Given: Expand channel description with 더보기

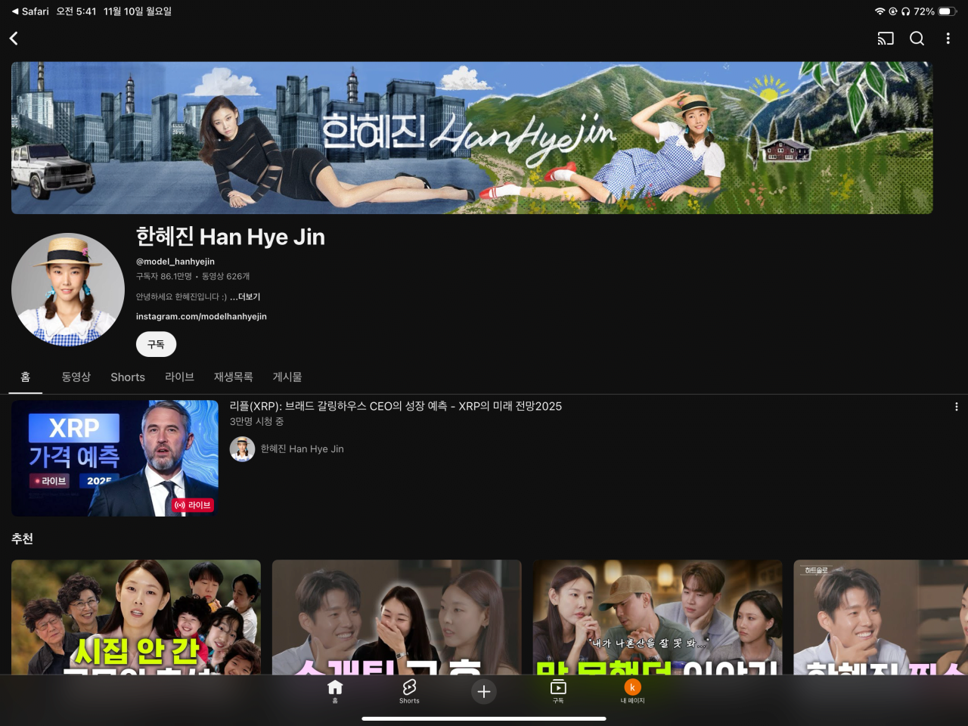Looking at the screenshot, I should coord(247,297).
